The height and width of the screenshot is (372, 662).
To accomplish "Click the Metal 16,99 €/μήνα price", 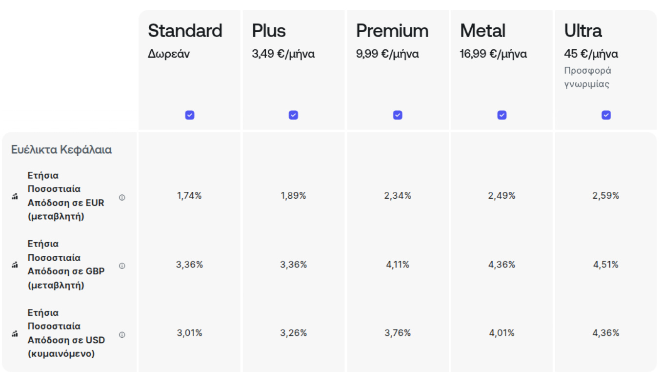I will pos(493,54).
